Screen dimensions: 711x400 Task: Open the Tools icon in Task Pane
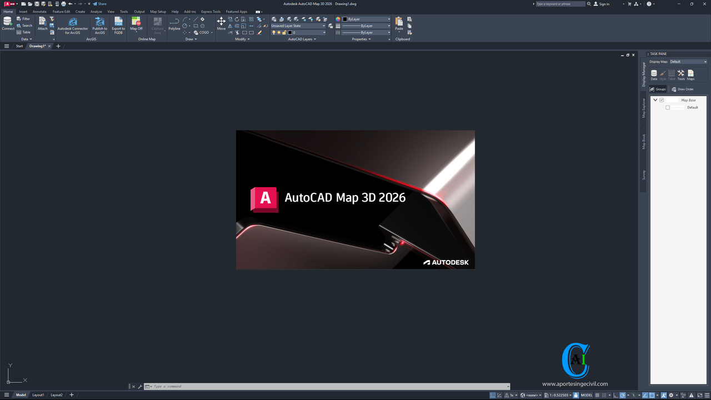(x=681, y=75)
